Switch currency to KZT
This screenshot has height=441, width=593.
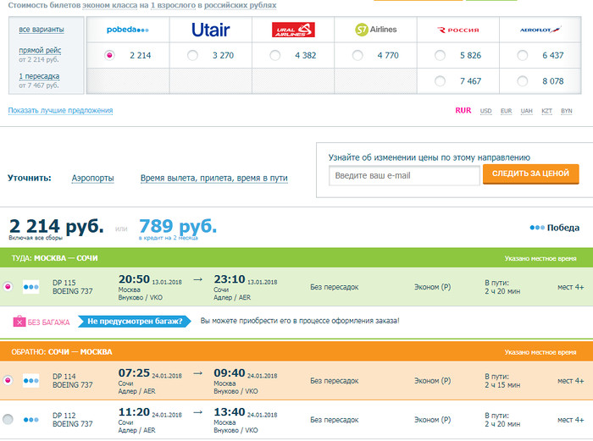tap(547, 111)
